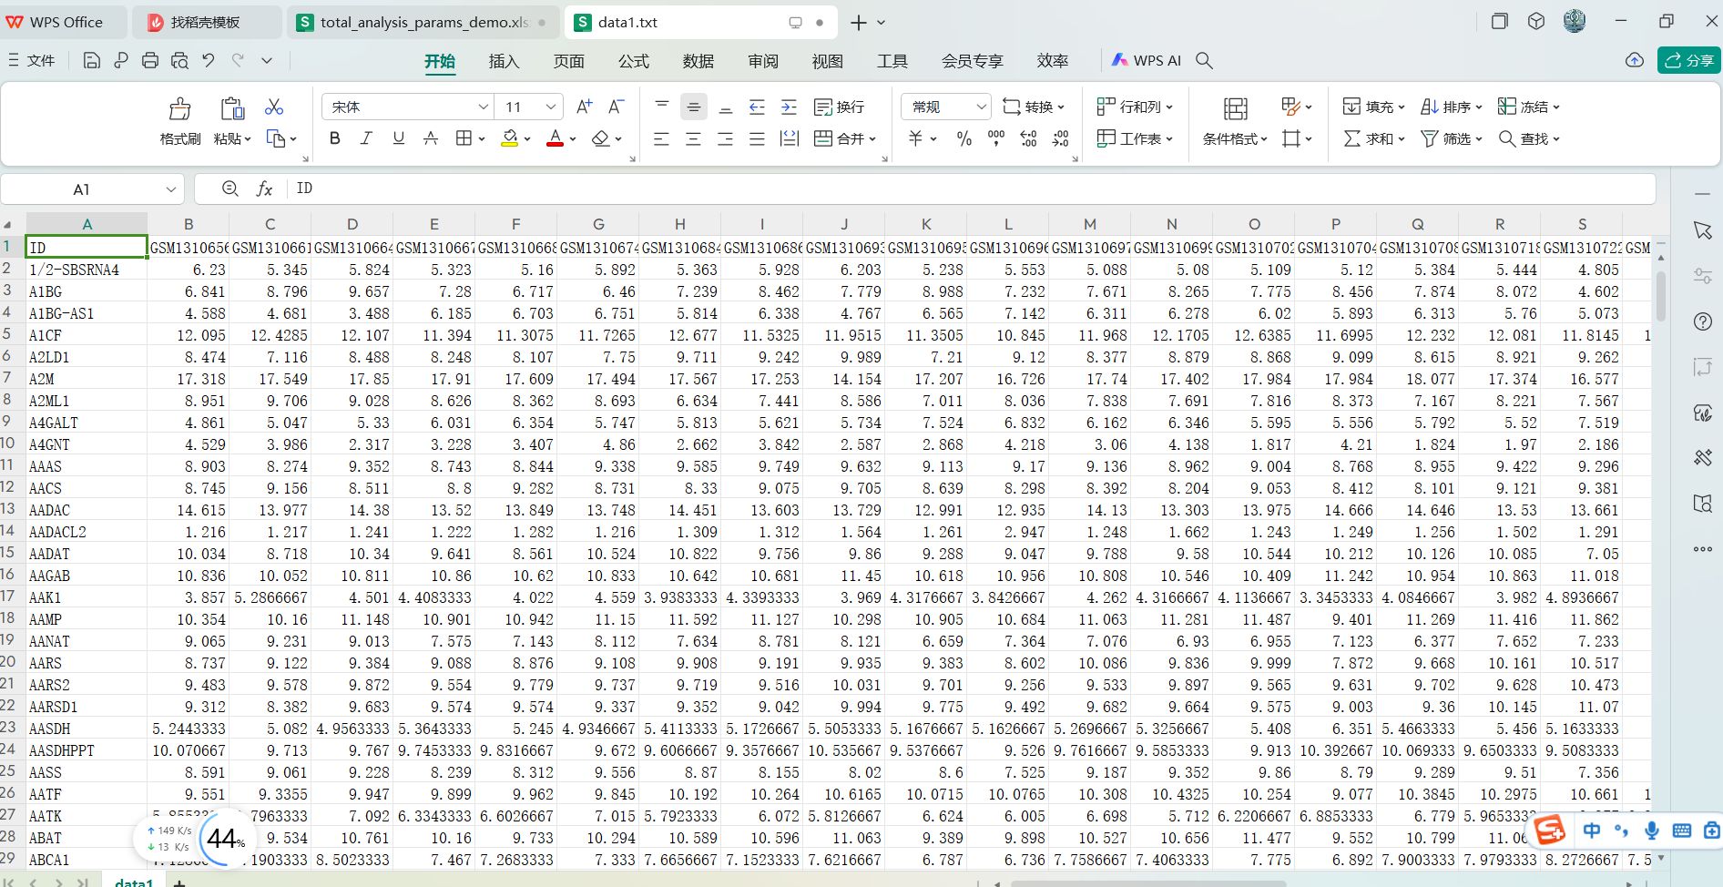Open the Formulas (公式) ribbon tab
This screenshot has width=1723, height=887.
coord(633,61)
